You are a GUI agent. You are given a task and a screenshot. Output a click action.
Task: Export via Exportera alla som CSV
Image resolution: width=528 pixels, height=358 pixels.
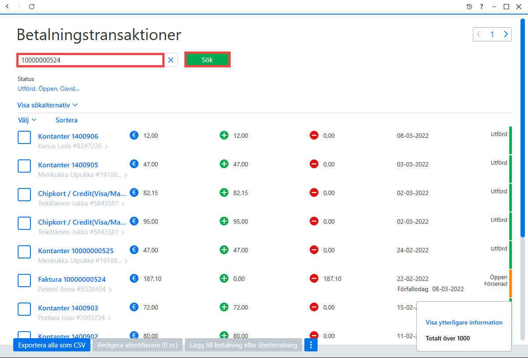tap(52, 345)
